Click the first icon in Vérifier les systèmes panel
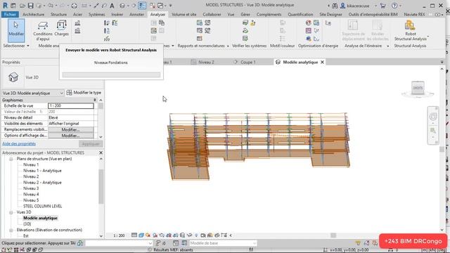The width and height of the screenshot is (450, 253). tap(245, 23)
